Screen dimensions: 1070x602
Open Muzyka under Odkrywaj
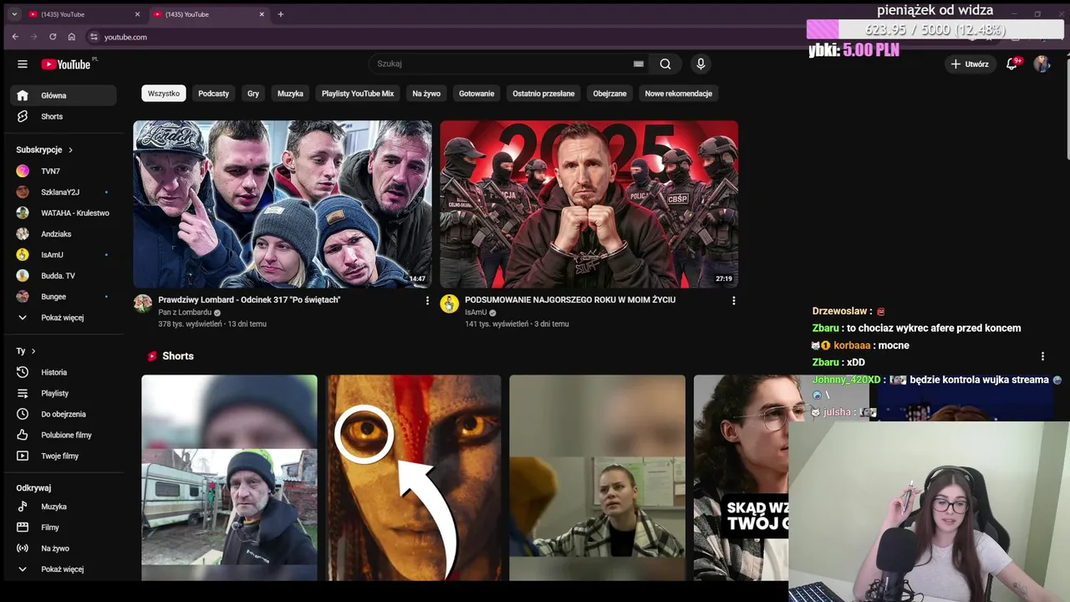64,507
